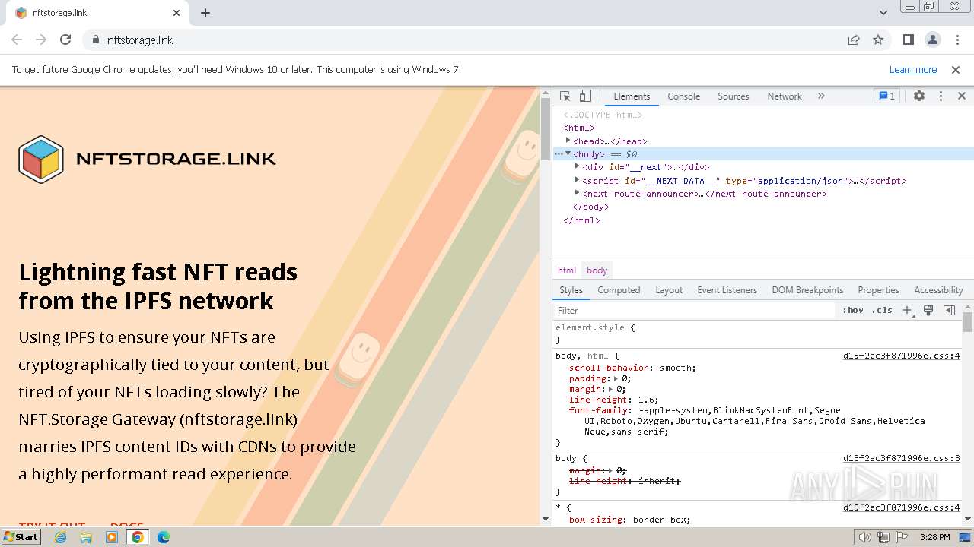974x547 pixels.
Task: Expand padding shorthand in body, html rule
Action: (x=616, y=378)
